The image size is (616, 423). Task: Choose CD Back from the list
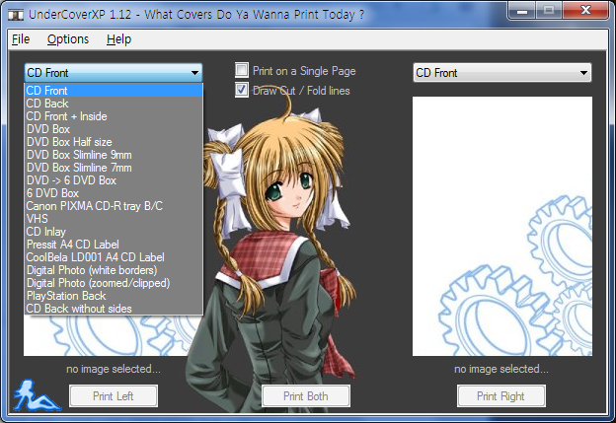[114, 104]
